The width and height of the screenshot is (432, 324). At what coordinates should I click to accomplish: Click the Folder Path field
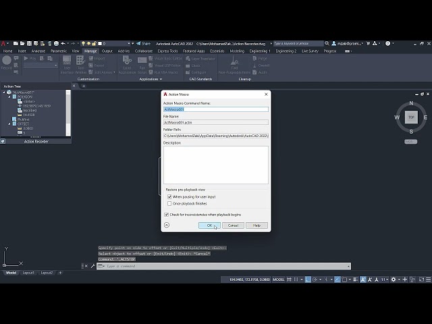click(216, 136)
